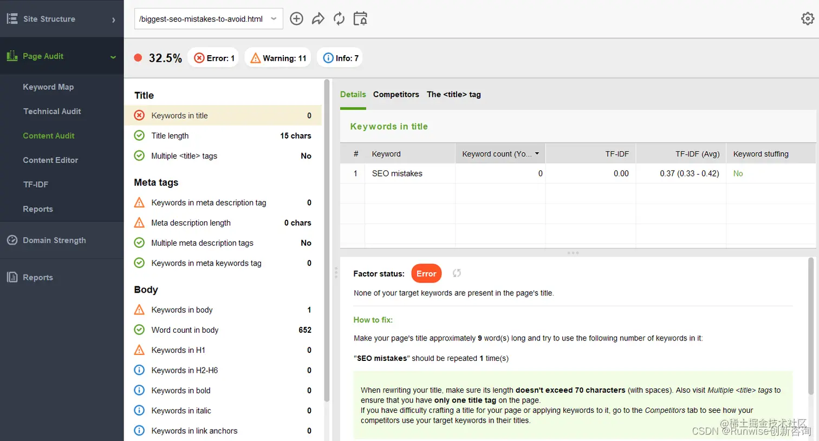This screenshot has width=819, height=441.
Task: Click the refresh analysis icon in toolbar
Action: pos(339,19)
